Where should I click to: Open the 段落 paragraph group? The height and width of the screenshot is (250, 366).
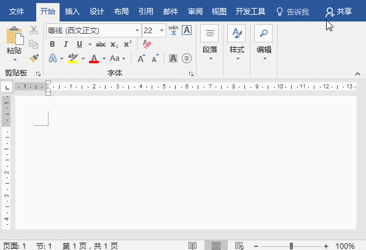(209, 43)
